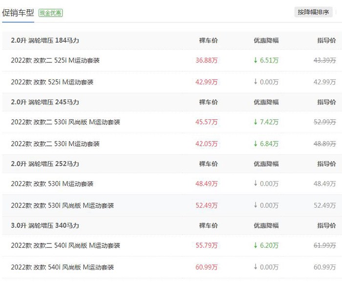The width and height of the screenshot is (342, 285).
Task: Click the struck-through 61.99万 guide price
Action: click(x=325, y=245)
